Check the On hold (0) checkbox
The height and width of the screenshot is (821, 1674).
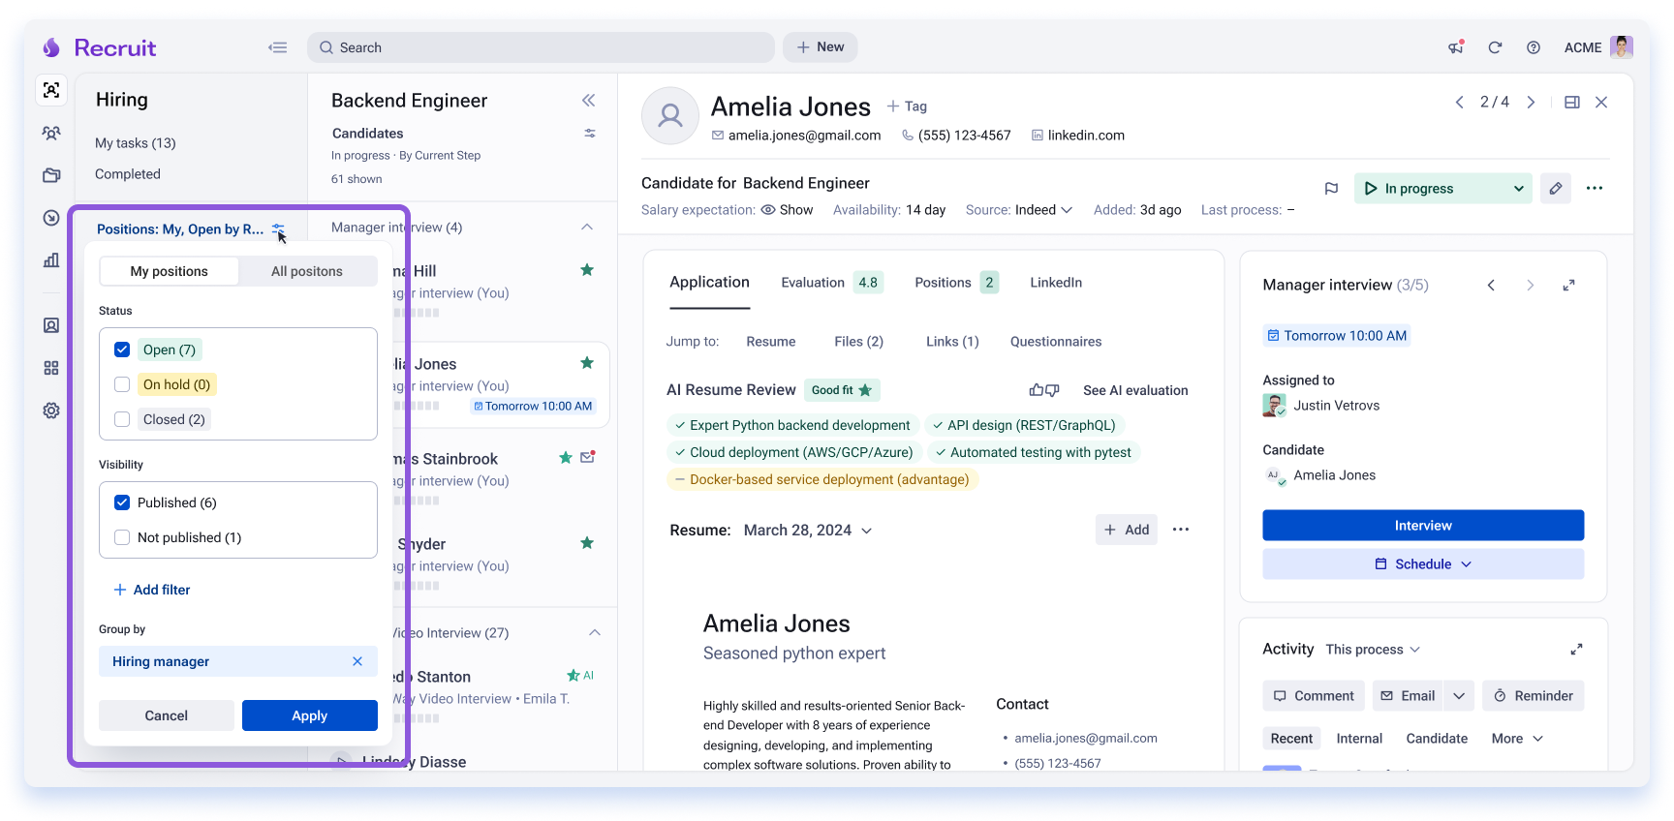pyautogui.click(x=122, y=384)
